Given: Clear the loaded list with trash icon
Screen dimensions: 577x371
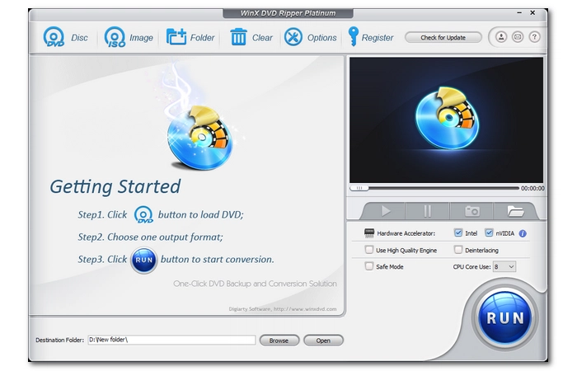Looking at the screenshot, I should (238, 37).
